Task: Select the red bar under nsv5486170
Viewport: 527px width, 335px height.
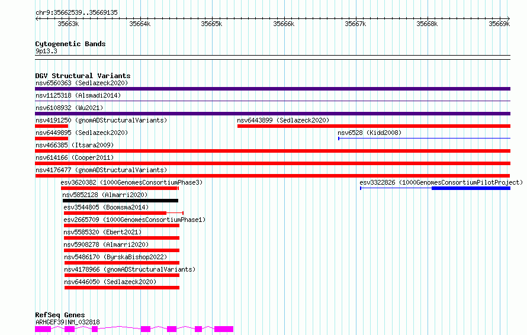Action: (122, 263)
